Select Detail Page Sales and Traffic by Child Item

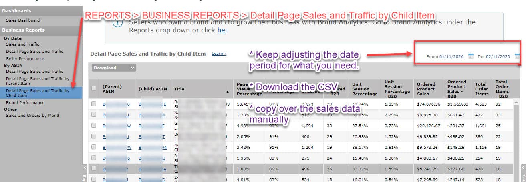(x=38, y=93)
